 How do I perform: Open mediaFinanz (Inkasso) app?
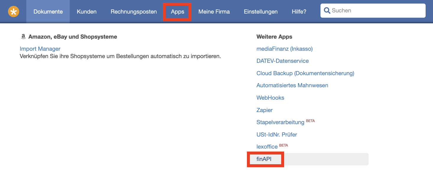point(285,49)
